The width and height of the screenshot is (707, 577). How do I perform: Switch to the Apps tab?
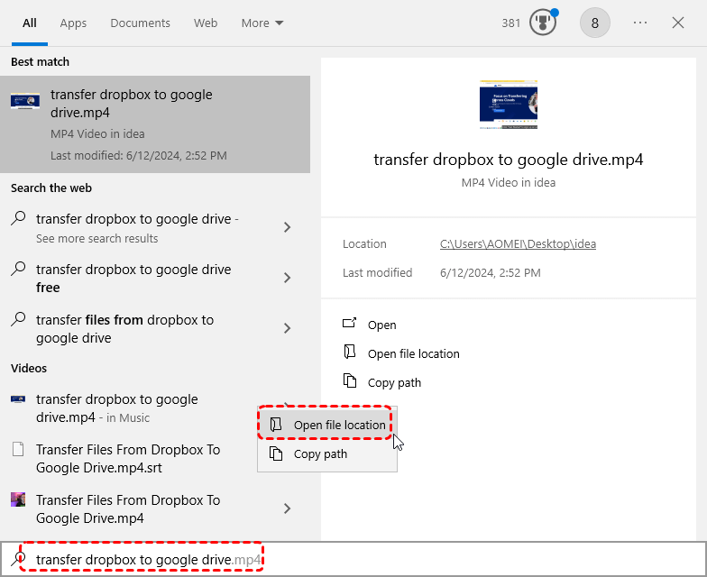[x=73, y=23]
